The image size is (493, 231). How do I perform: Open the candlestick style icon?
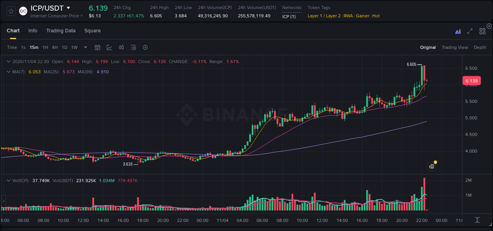[121, 47]
